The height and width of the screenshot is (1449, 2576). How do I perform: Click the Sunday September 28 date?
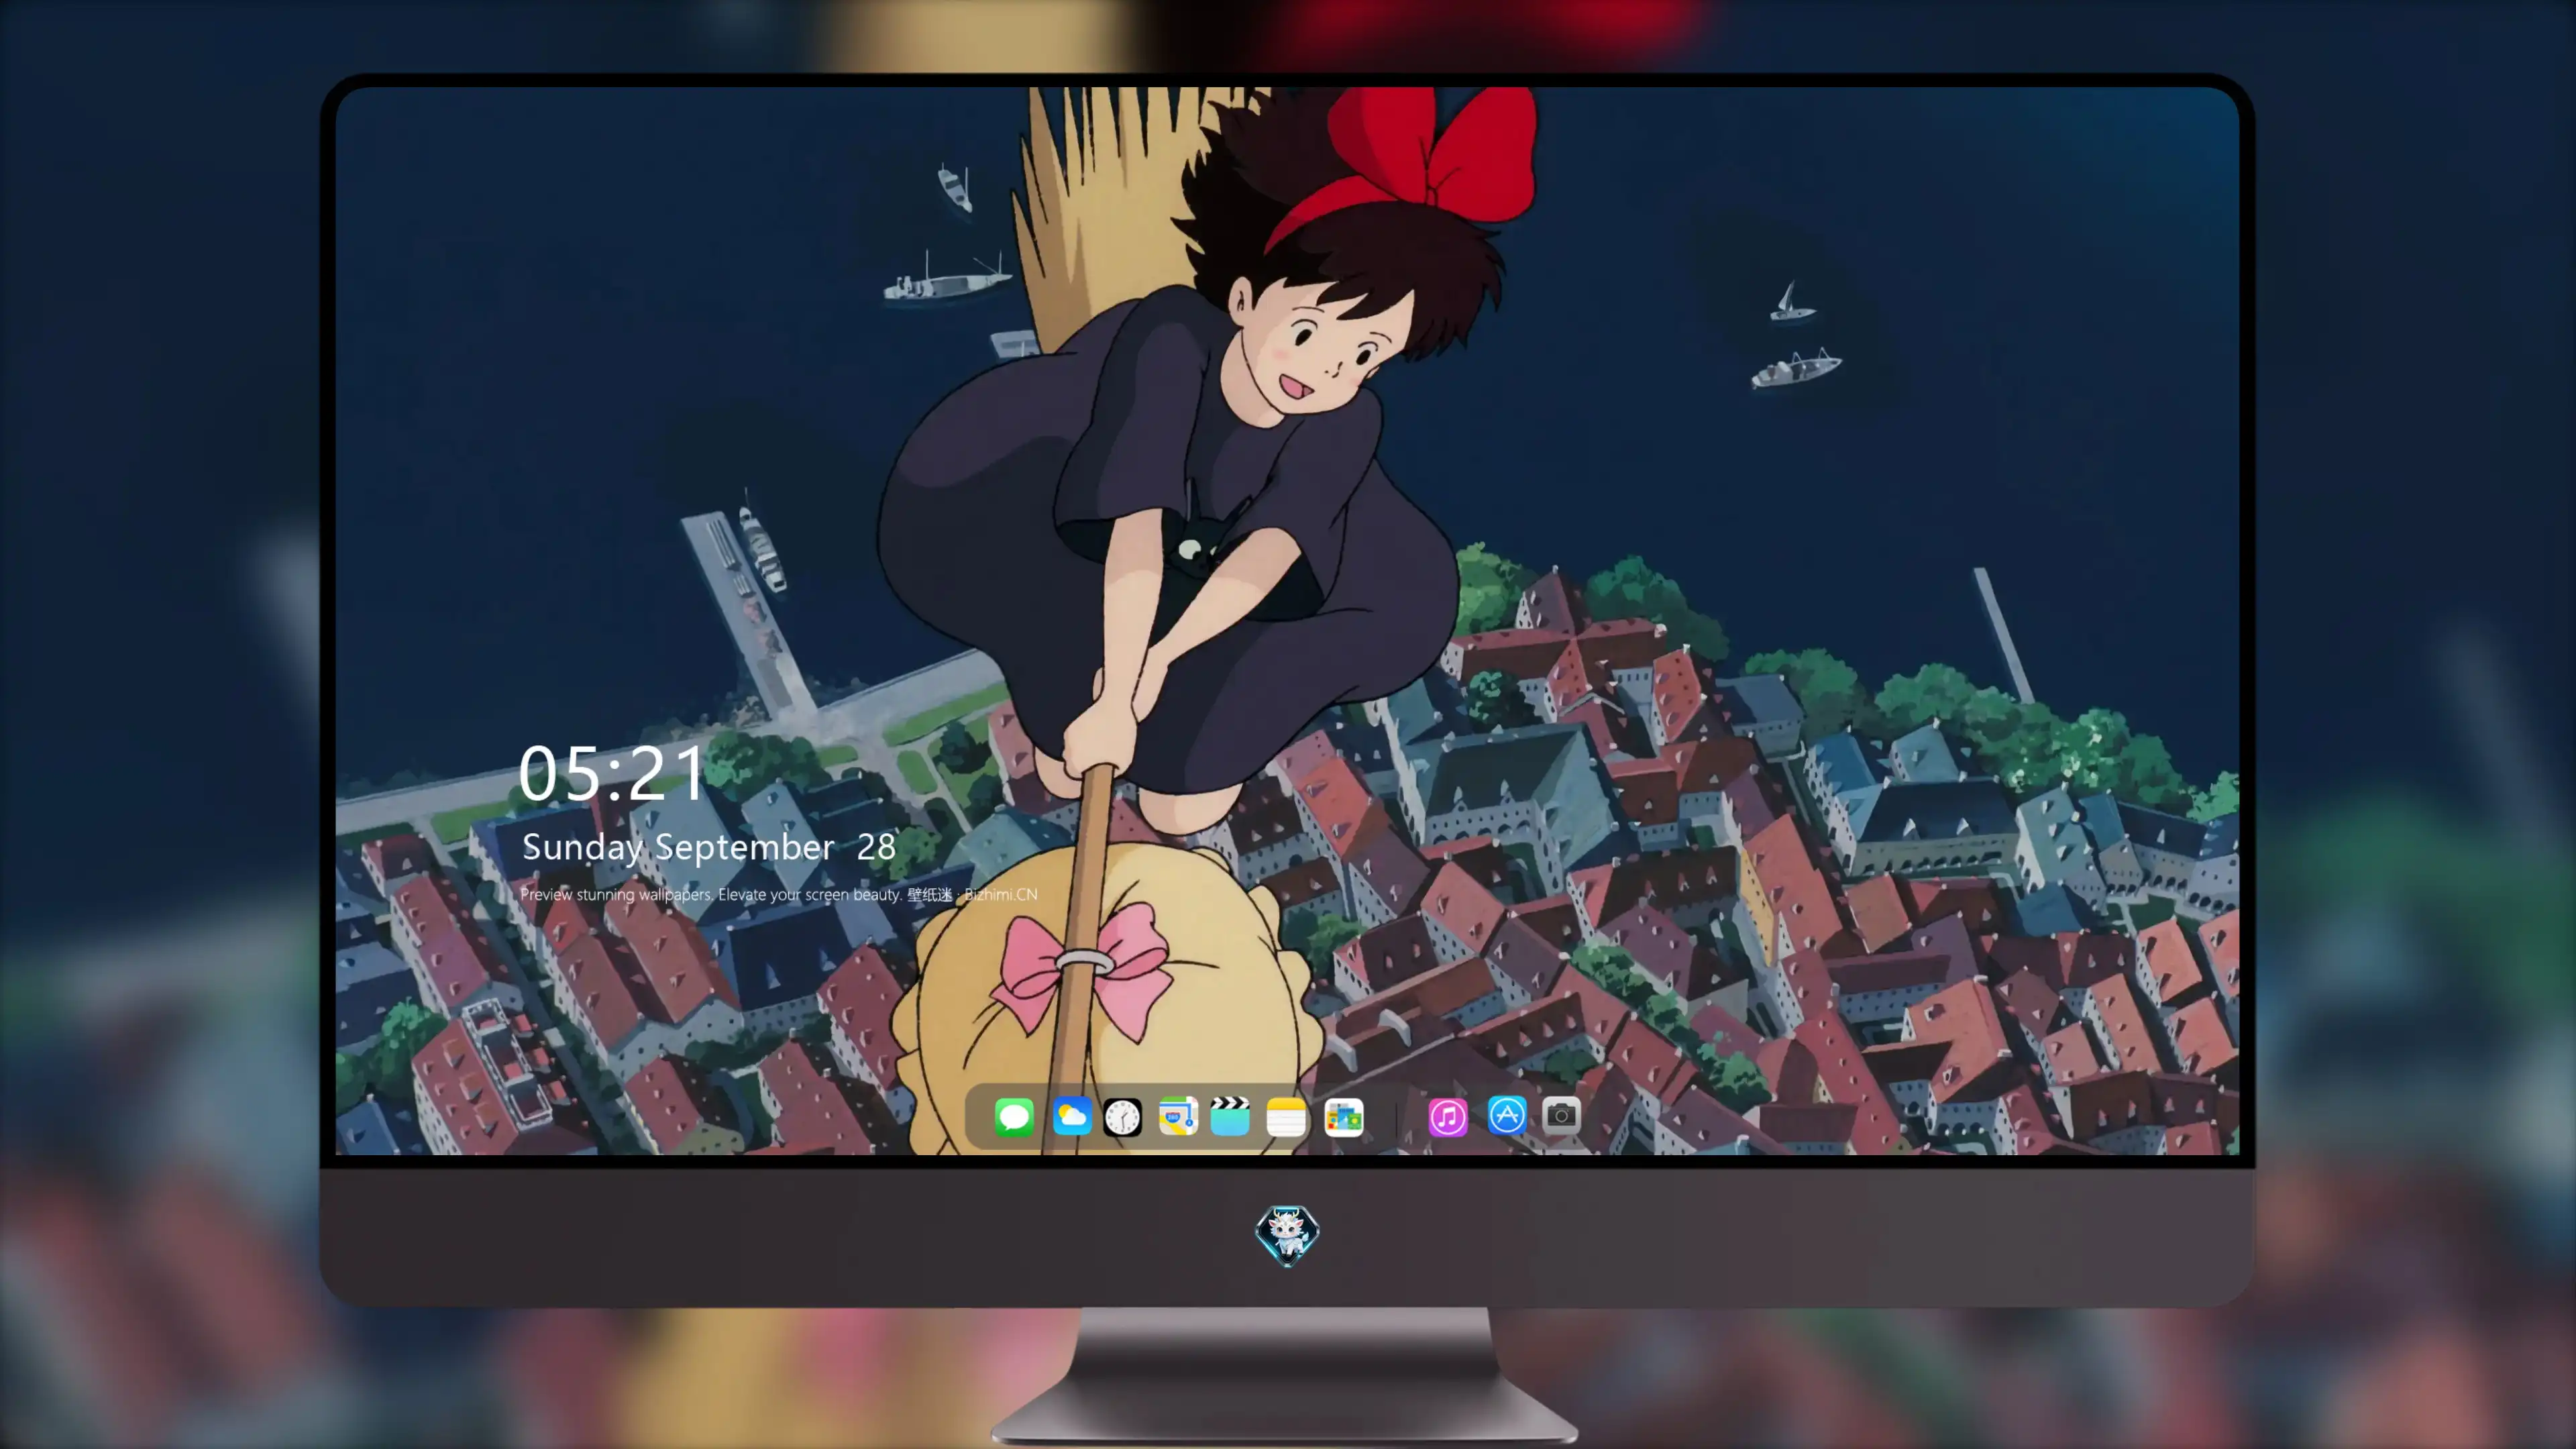[x=709, y=847]
